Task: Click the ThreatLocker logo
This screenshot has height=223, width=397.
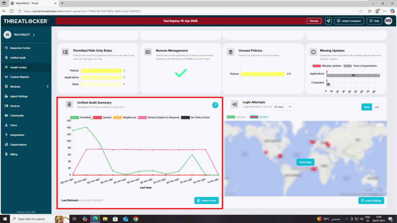Action: [x=26, y=21]
